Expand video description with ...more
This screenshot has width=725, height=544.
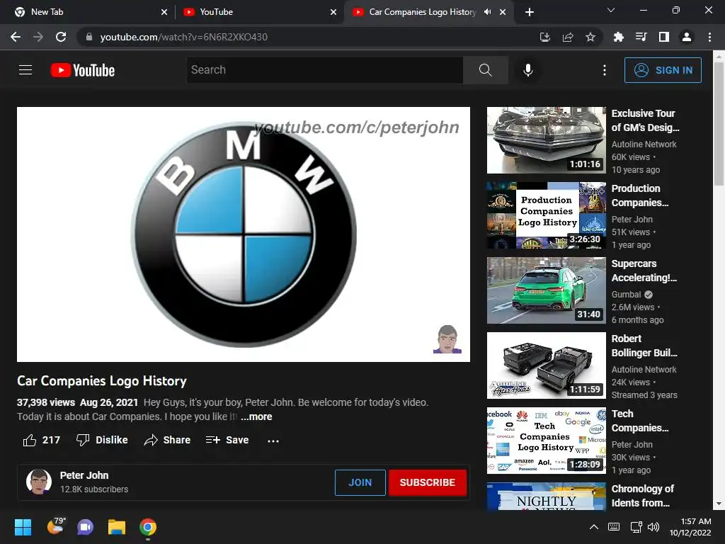coord(256,416)
